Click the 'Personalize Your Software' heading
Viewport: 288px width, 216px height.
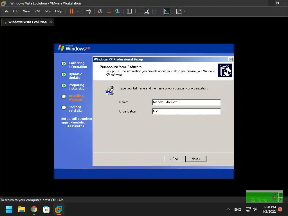tap(120, 67)
